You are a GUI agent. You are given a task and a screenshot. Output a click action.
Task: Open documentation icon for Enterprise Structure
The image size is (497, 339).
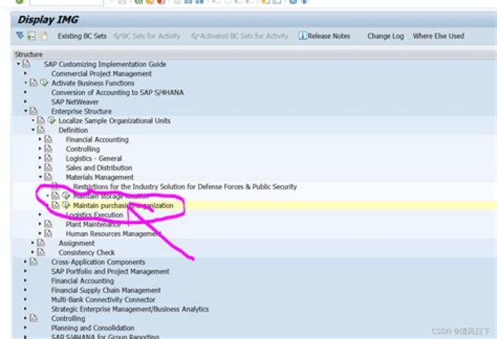(33, 111)
